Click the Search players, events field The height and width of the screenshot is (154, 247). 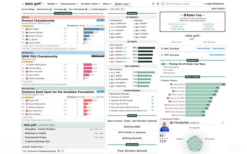183,4
